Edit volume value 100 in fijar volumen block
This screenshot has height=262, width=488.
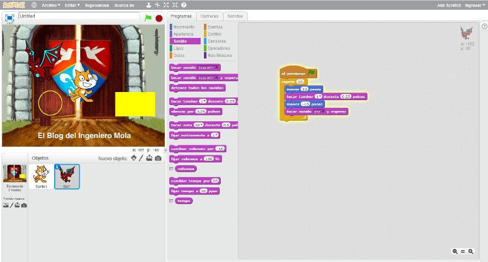[209, 159]
